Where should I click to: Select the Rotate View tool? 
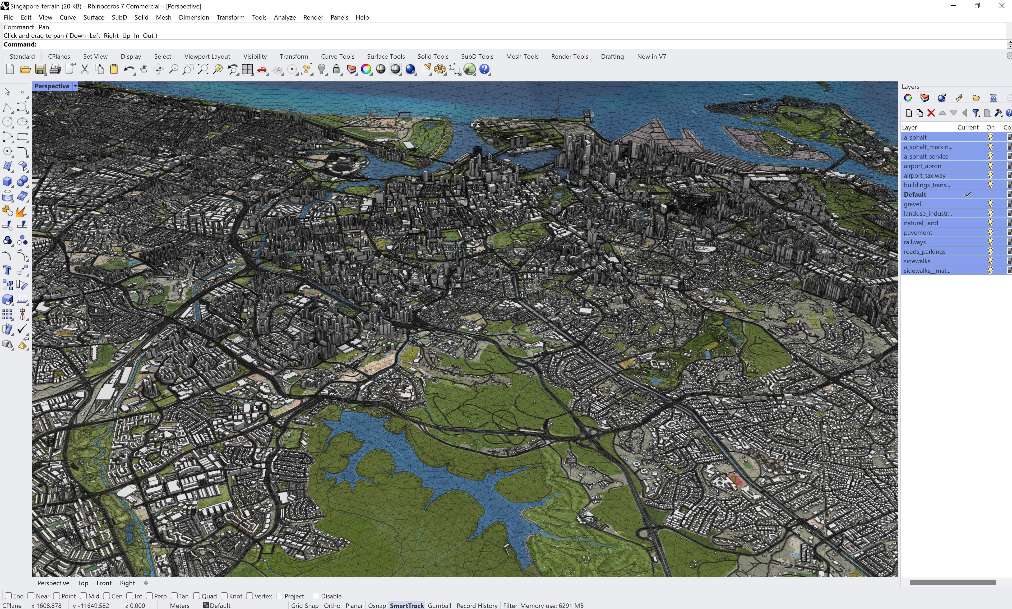pyautogui.click(x=159, y=69)
